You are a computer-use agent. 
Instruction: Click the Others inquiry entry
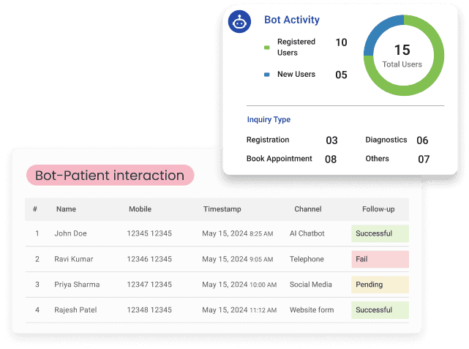[x=376, y=159]
